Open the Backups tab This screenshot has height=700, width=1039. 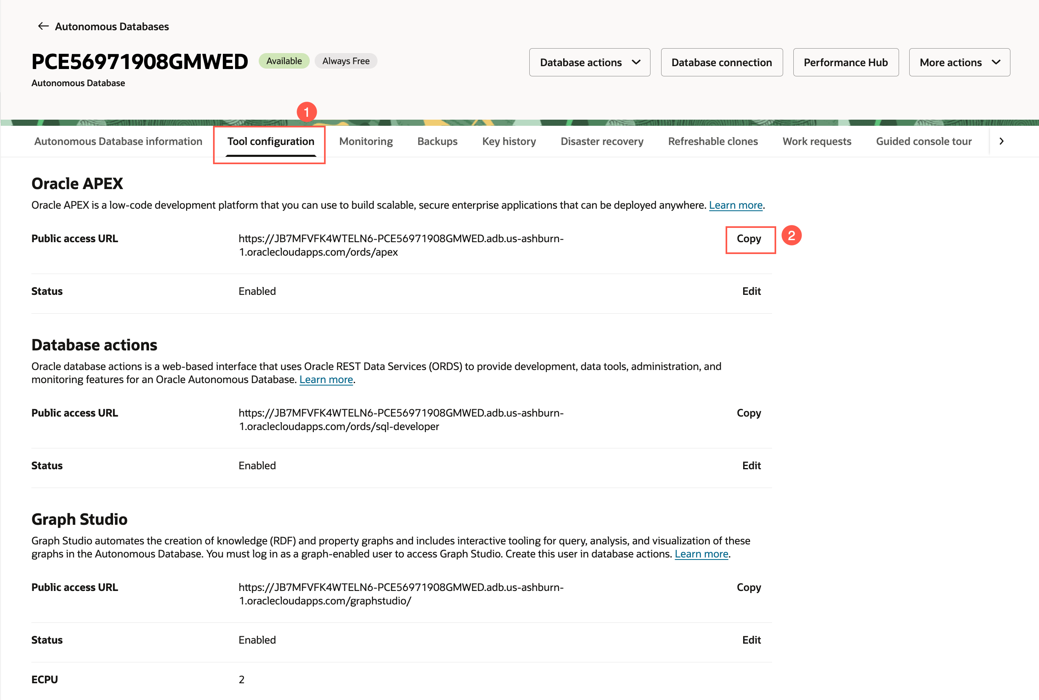[x=437, y=142]
